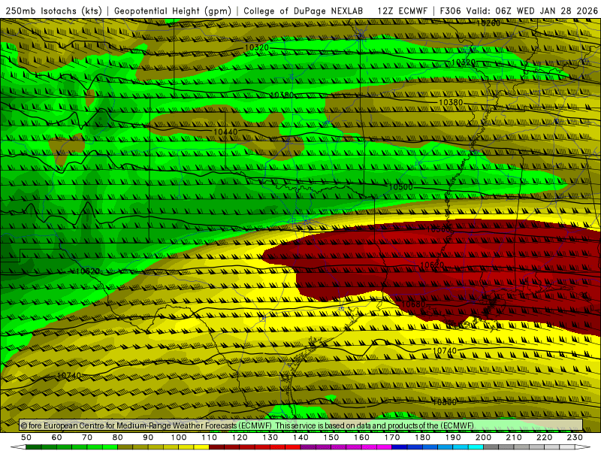Click the dark red swatch right of 110
The width and height of the screenshot is (601, 451).
tap(216, 447)
